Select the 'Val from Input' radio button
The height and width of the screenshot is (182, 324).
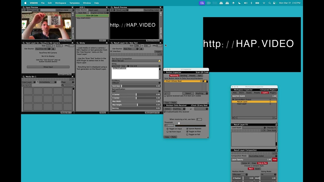click(x=168, y=132)
